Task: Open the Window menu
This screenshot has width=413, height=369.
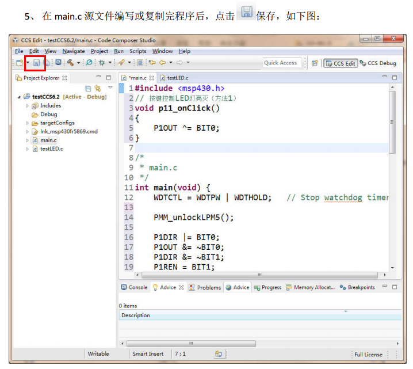Action: [x=163, y=51]
